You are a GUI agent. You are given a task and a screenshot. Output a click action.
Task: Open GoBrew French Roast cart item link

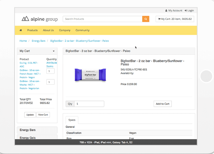click(x=30, y=74)
